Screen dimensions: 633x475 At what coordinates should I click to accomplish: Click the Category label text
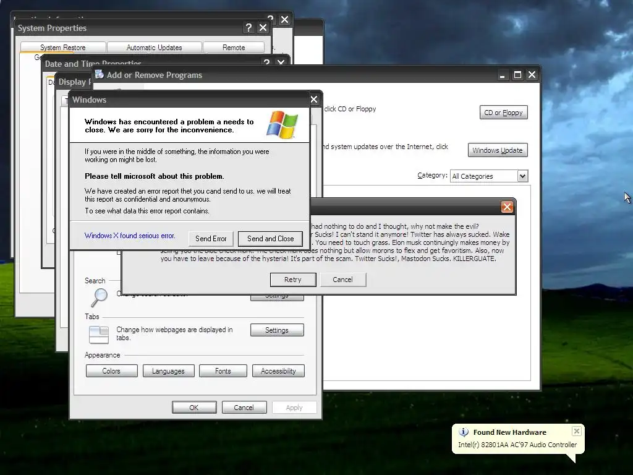click(432, 175)
